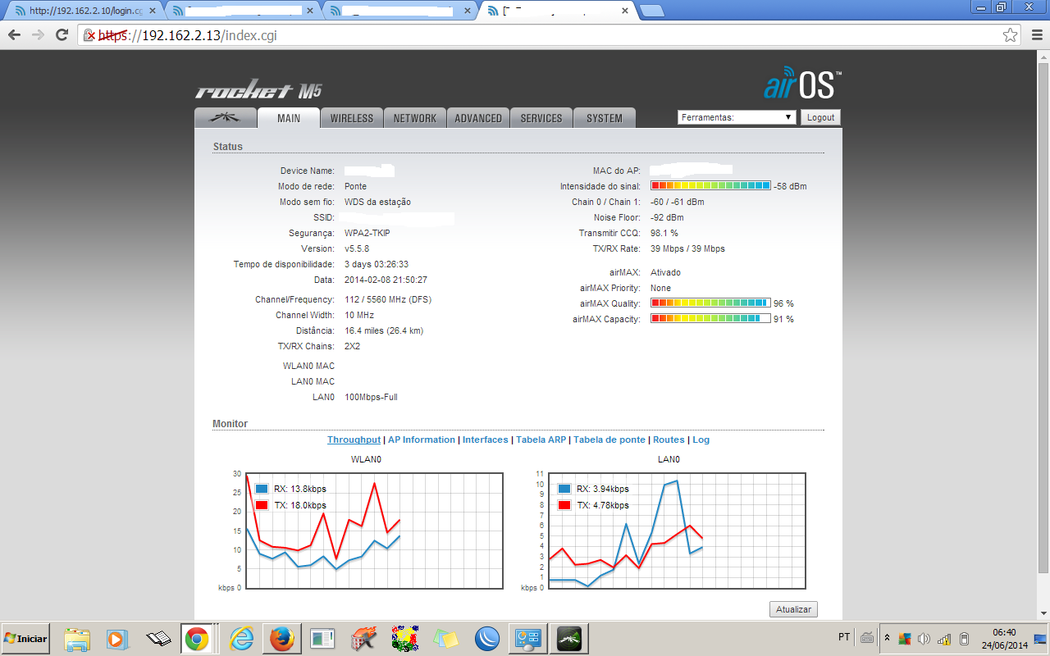1050x656 pixels.
Task: Click the PT language indicator
Action: click(844, 637)
